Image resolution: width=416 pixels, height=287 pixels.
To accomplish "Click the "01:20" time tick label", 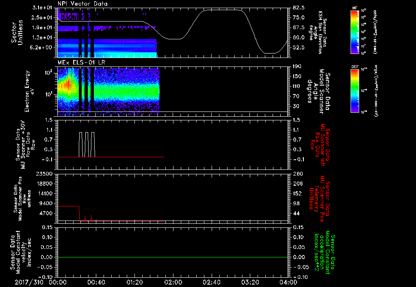I will (x=134, y=282).
